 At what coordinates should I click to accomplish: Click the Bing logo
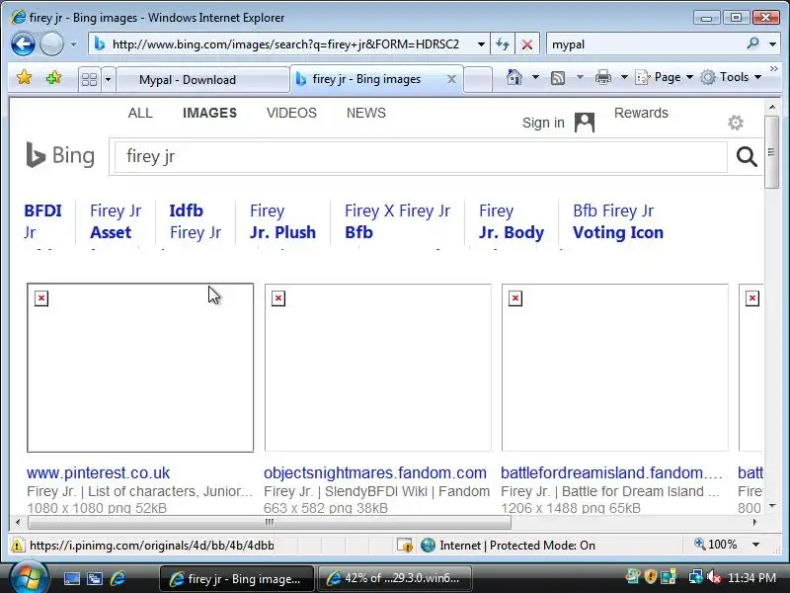tap(60, 155)
